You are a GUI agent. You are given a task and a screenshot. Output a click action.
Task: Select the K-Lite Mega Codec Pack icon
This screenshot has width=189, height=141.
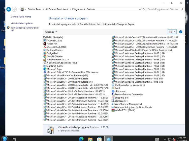[x=45, y=63]
